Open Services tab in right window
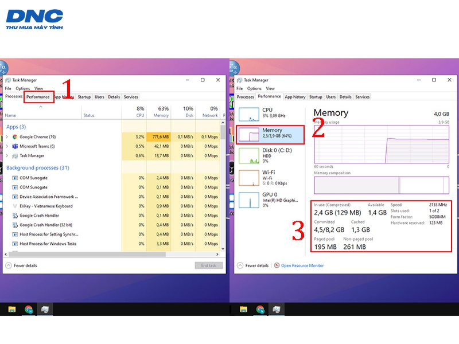This screenshot has height=344, width=459. tap(363, 97)
